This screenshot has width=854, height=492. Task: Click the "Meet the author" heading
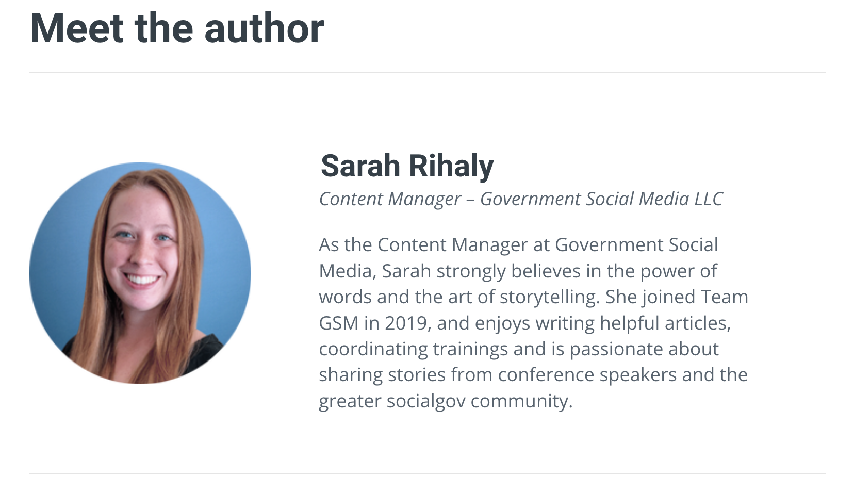coord(177,28)
